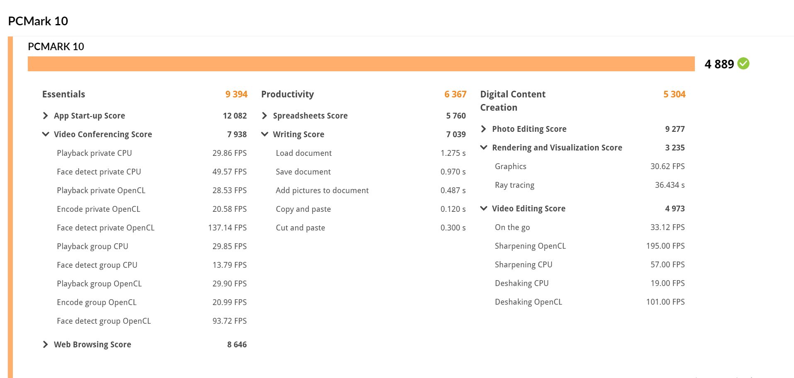Click the green validation checkmark icon
Screen dimensions: 794x378
click(743, 64)
